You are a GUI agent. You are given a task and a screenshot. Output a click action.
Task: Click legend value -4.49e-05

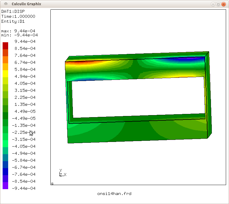coord(24,118)
